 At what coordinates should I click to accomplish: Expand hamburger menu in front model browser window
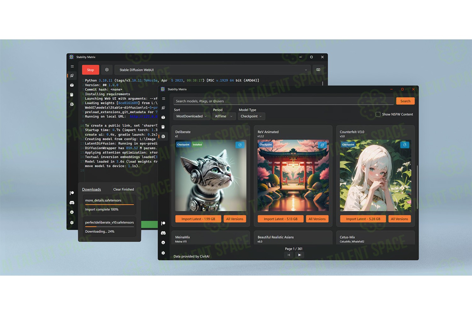[164, 99]
